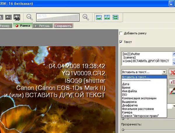Open the font settings tT button
This screenshot has height=133, width=175.
point(172,82)
